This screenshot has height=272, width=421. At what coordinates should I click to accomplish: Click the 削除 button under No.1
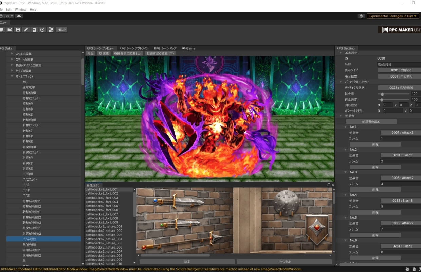(376, 144)
